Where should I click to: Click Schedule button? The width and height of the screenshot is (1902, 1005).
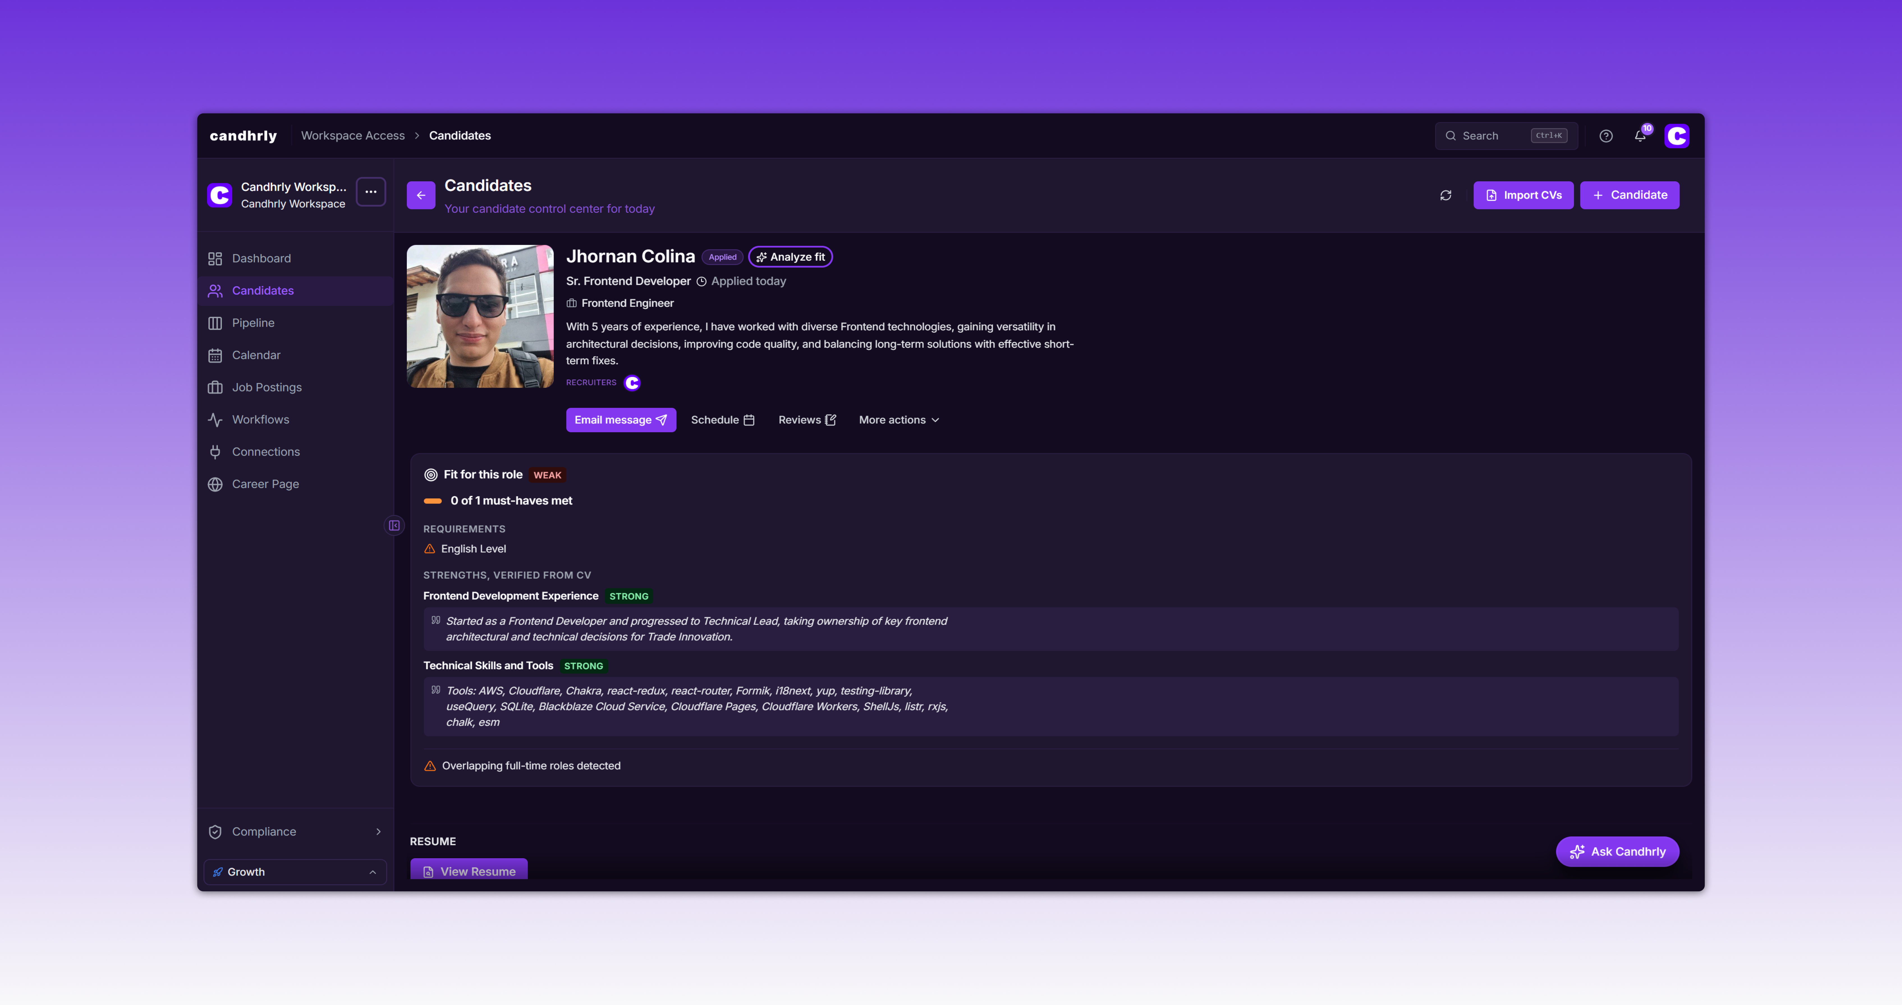pyautogui.click(x=722, y=420)
